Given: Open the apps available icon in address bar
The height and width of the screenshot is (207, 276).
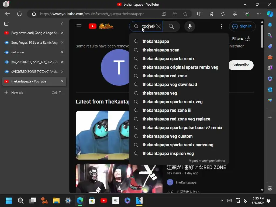Looking at the screenshot, I should [164, 14].
